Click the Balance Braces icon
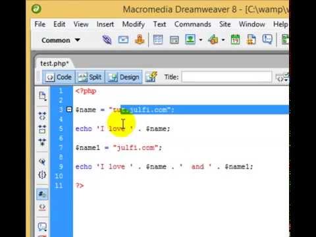Image resolution: width=316 pixels, height=237 pixels. (42, 175)
